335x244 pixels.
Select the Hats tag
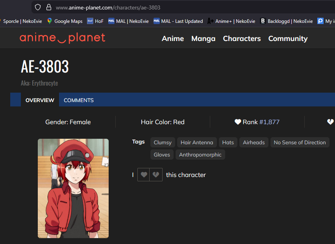pos(228,142)
